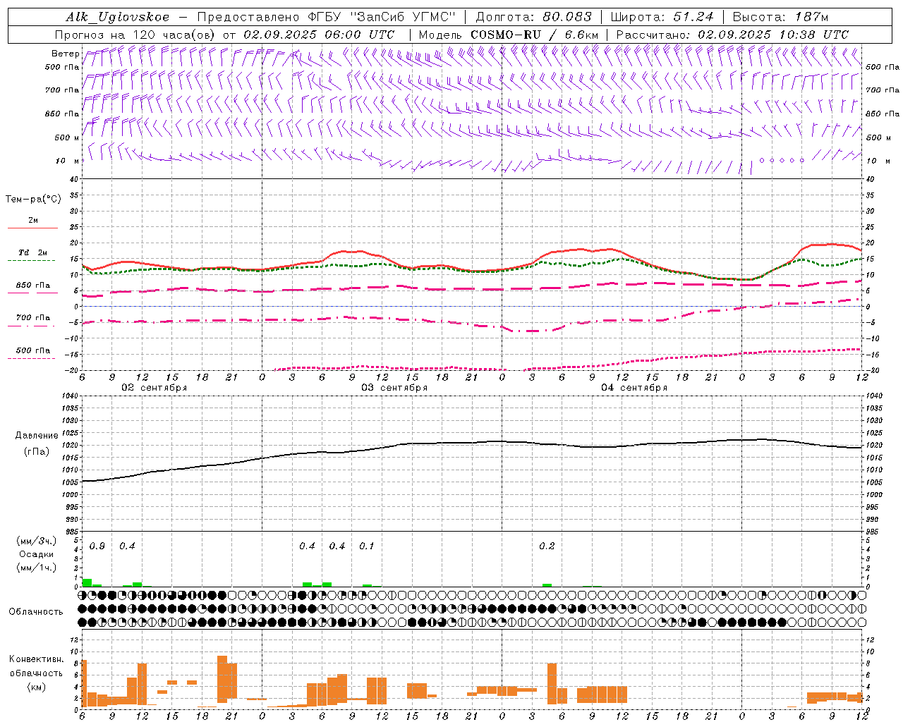The height and width of the screenshot is (722, 903).
Task: Click the 2м temperature legend line swatch
Action: [32, 228]
